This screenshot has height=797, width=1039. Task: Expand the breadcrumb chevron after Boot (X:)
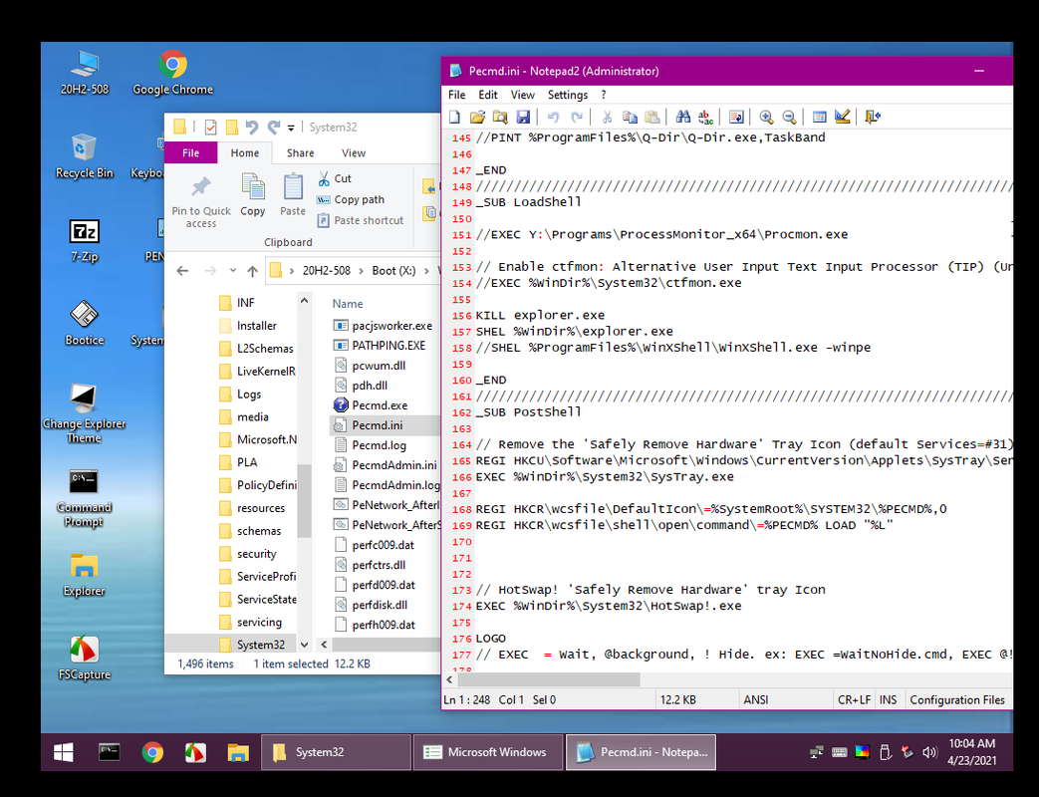point(426,270)
